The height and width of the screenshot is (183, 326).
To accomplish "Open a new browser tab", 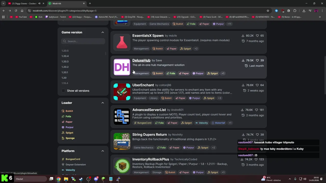I will tap(90, 4).
